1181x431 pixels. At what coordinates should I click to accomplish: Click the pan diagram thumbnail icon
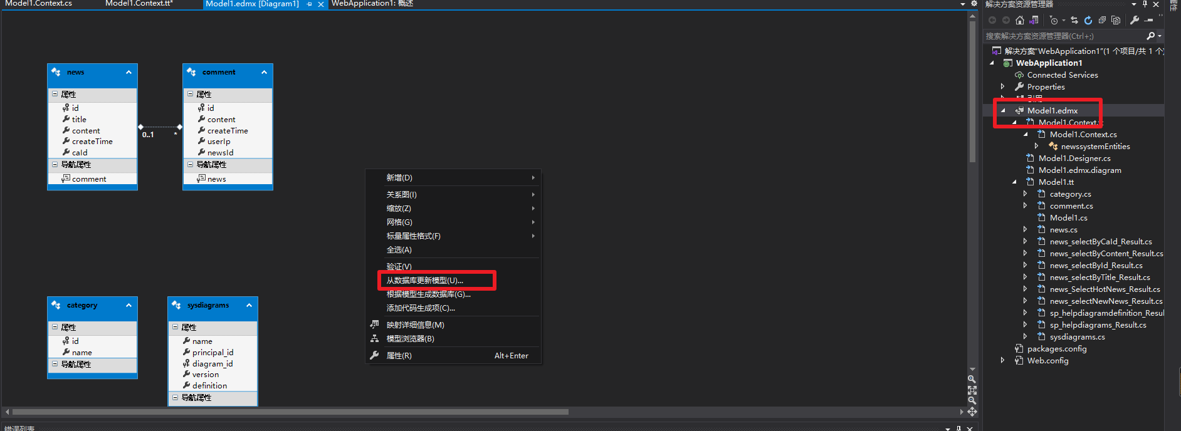coord(972,412)
